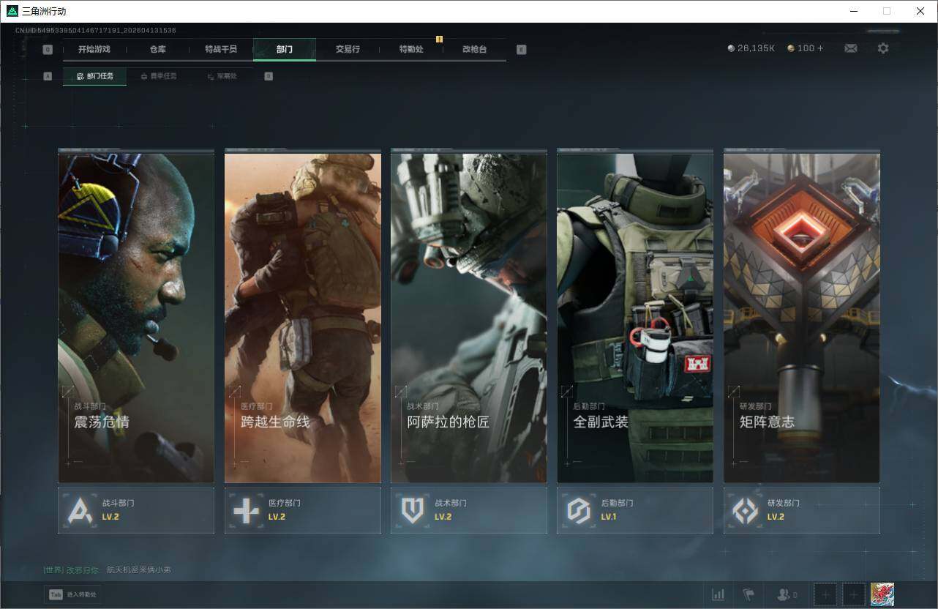Open settings via the gear icon
This screenshot has height=609, width=938.
click(x=883, y=48)
